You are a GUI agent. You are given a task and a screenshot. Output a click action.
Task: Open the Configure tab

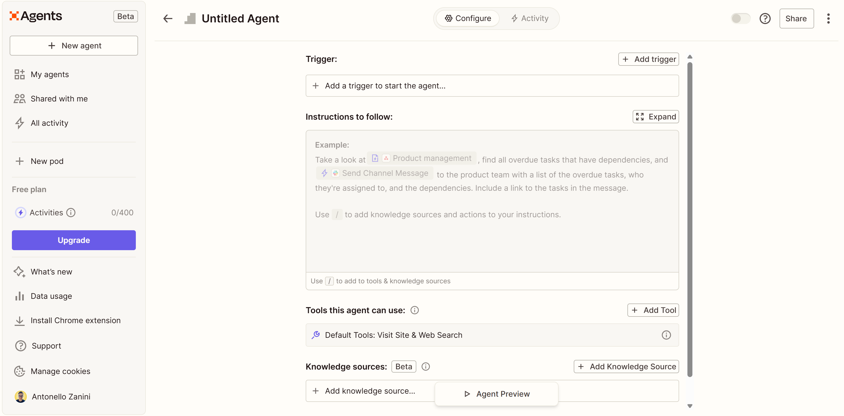click(468, 18)
